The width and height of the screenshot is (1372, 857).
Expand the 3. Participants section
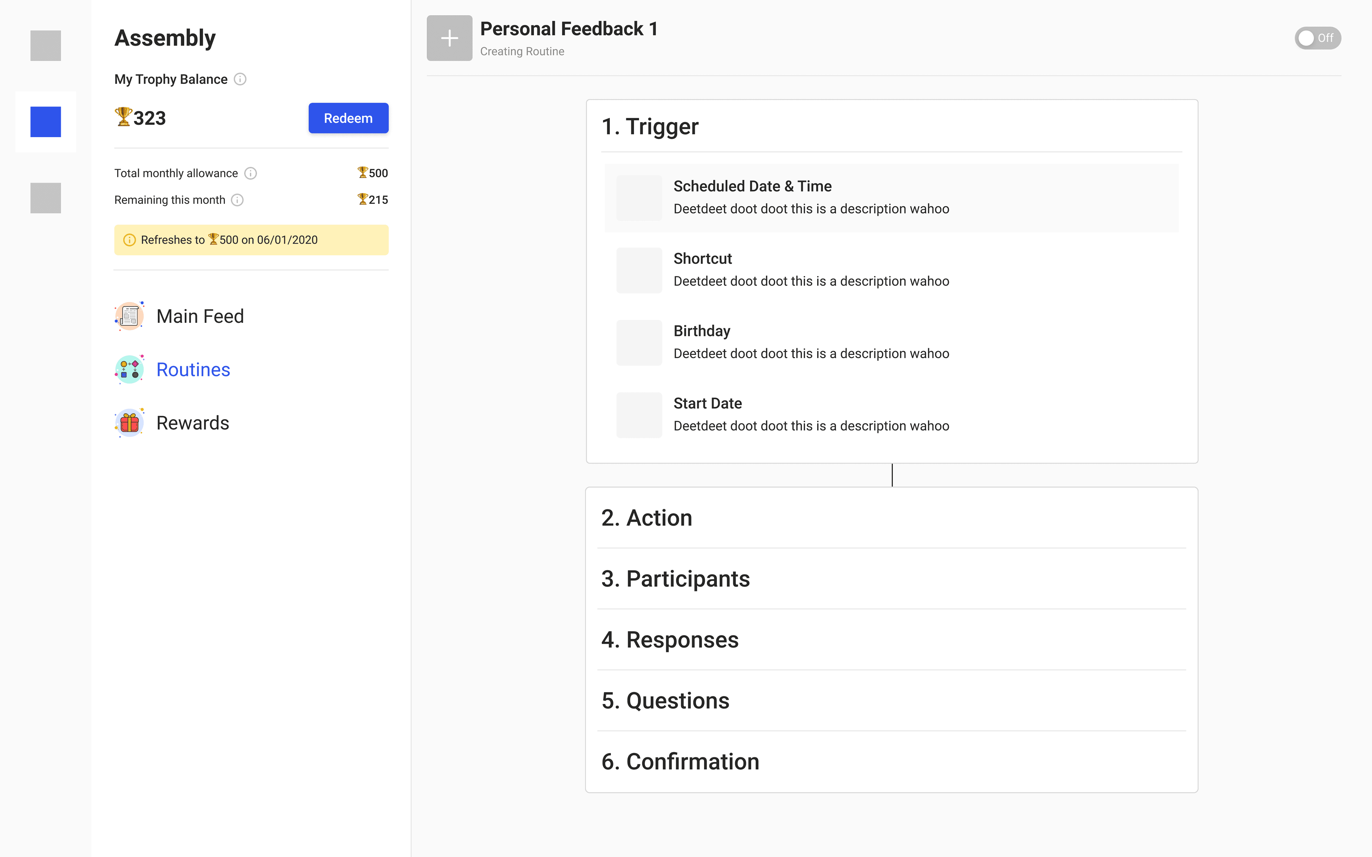coord(891,579)
